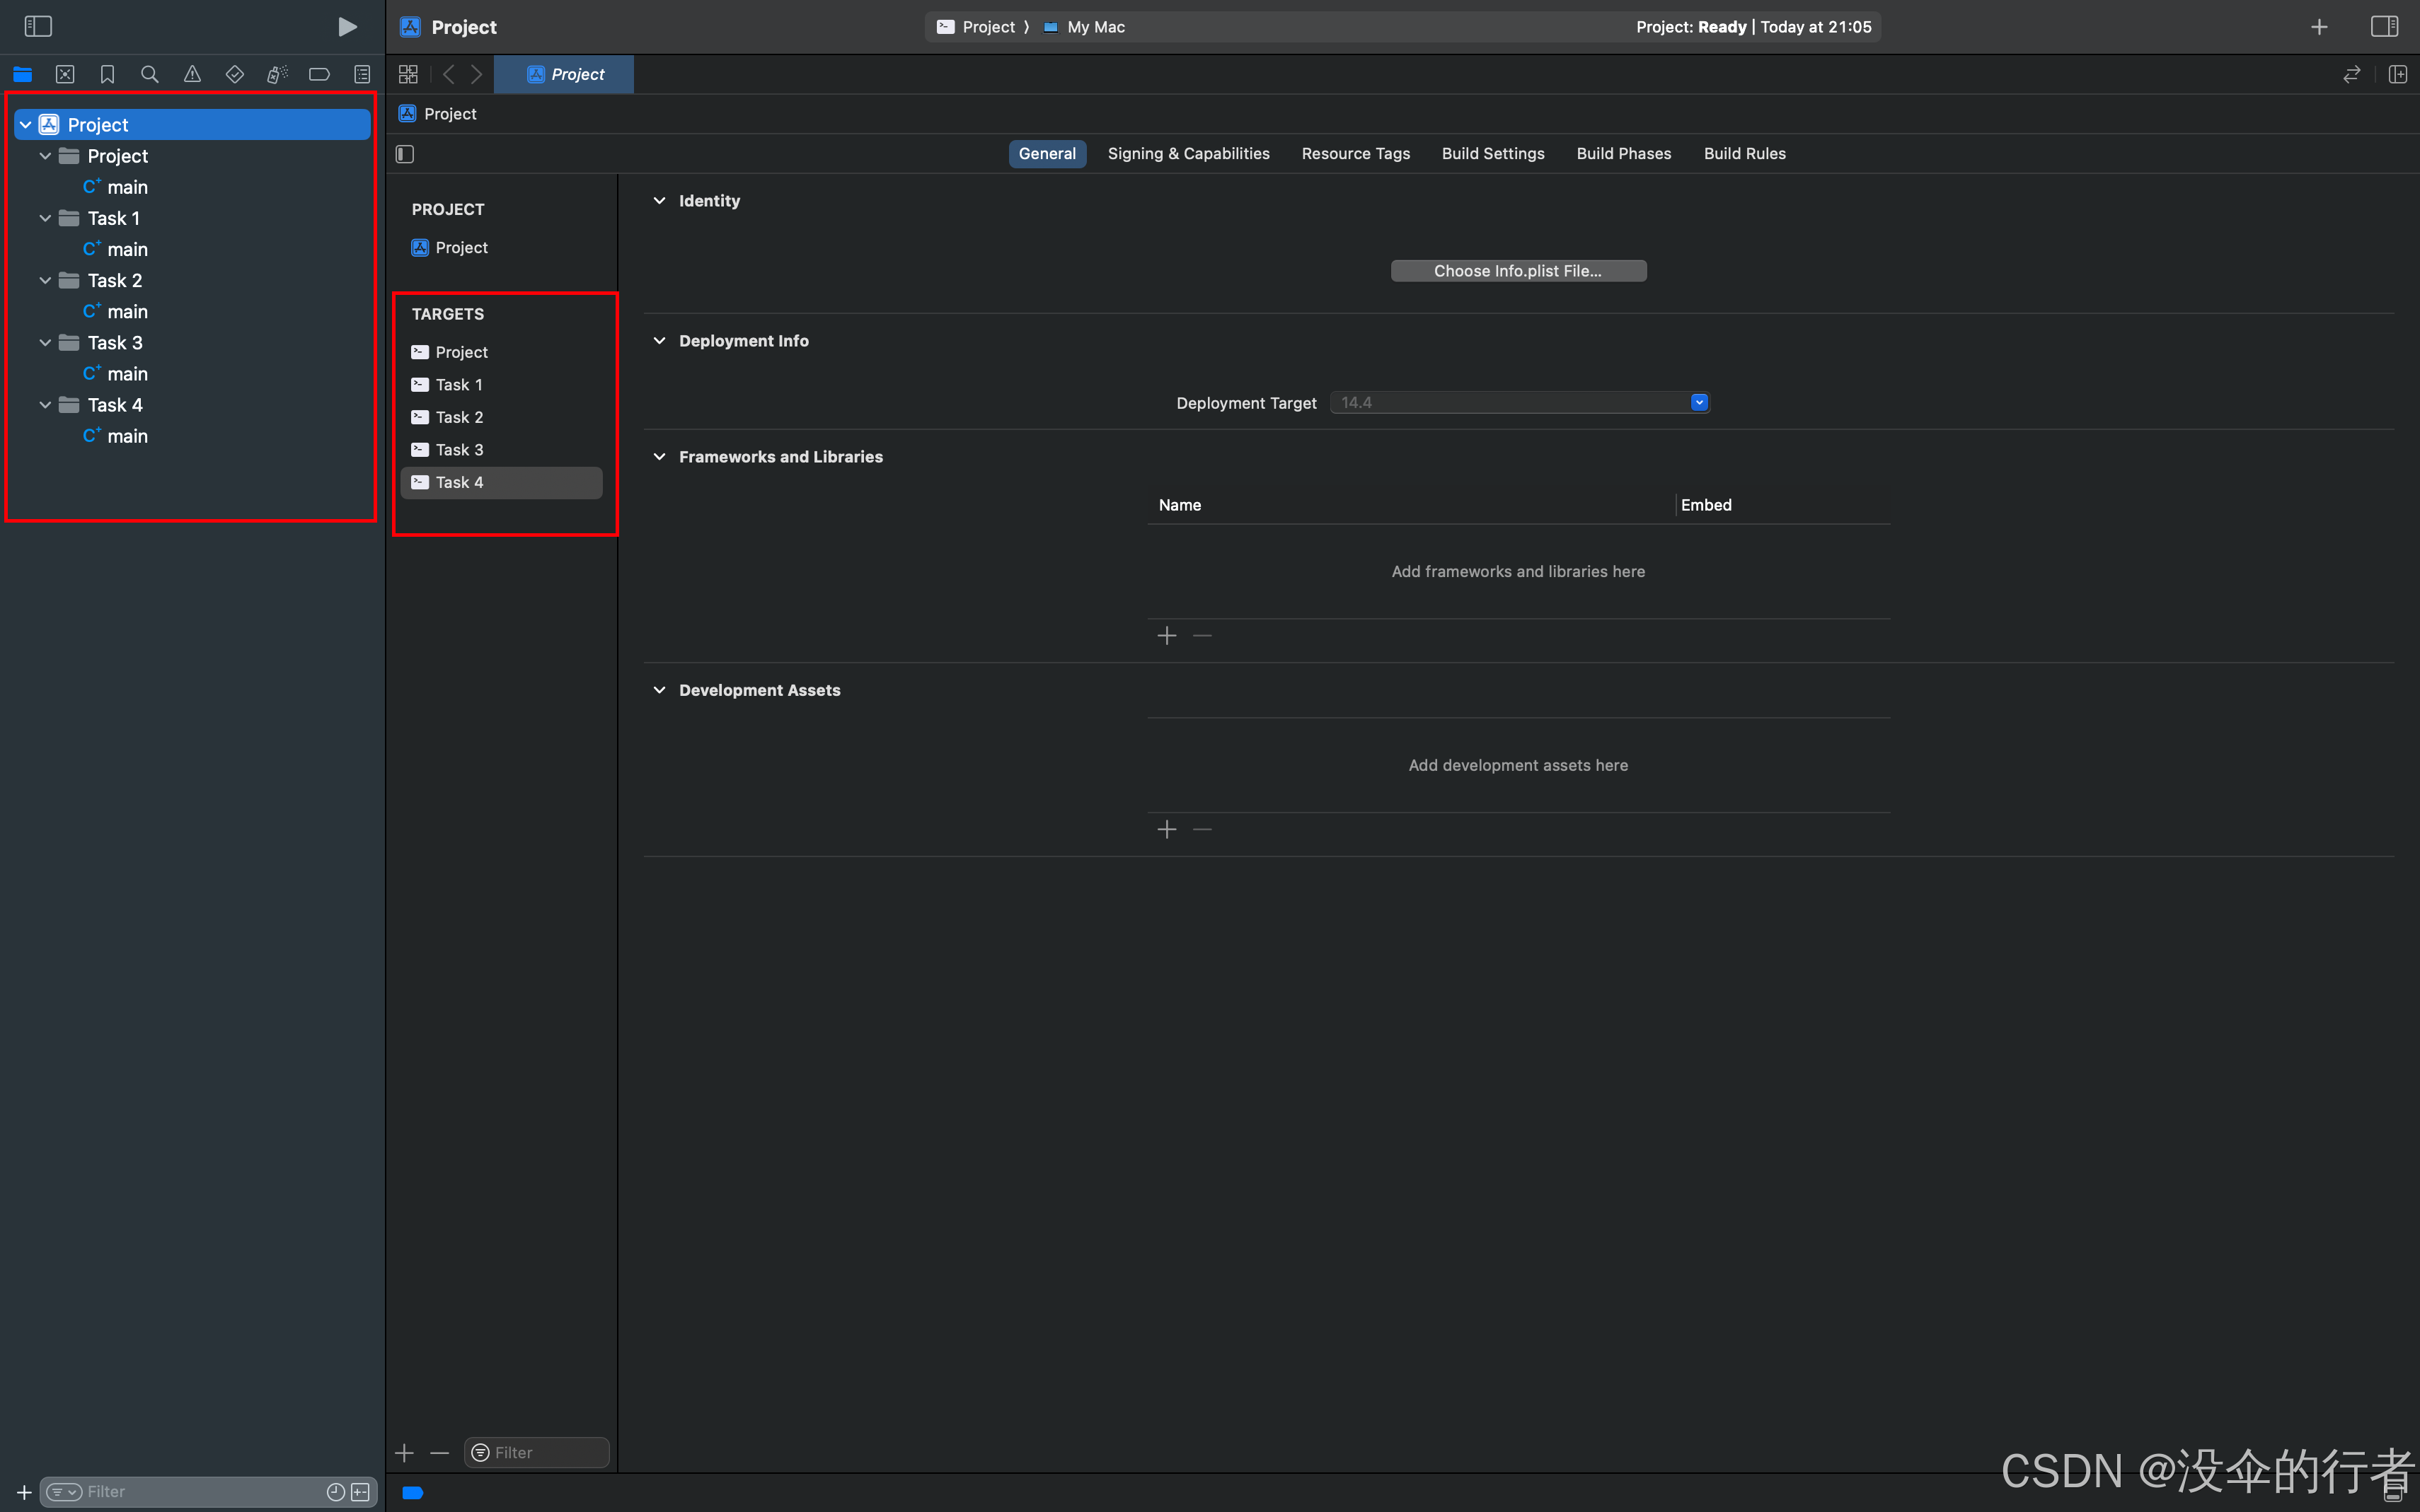Select the Task 1 target
2420x1512 pixels.
click(x=447, y=384)
